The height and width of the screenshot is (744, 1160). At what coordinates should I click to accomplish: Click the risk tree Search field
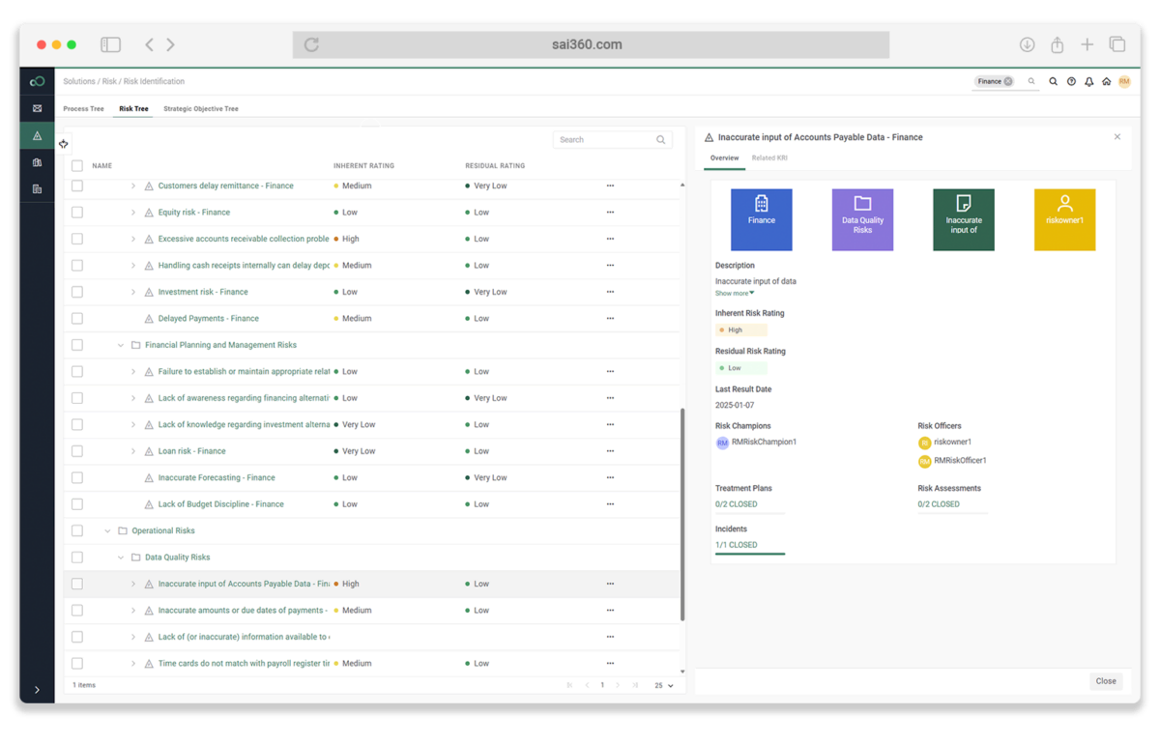611,140
